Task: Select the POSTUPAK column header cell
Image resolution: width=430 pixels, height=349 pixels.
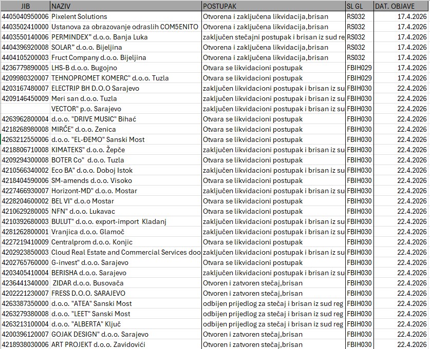Action: click(273, 6)
